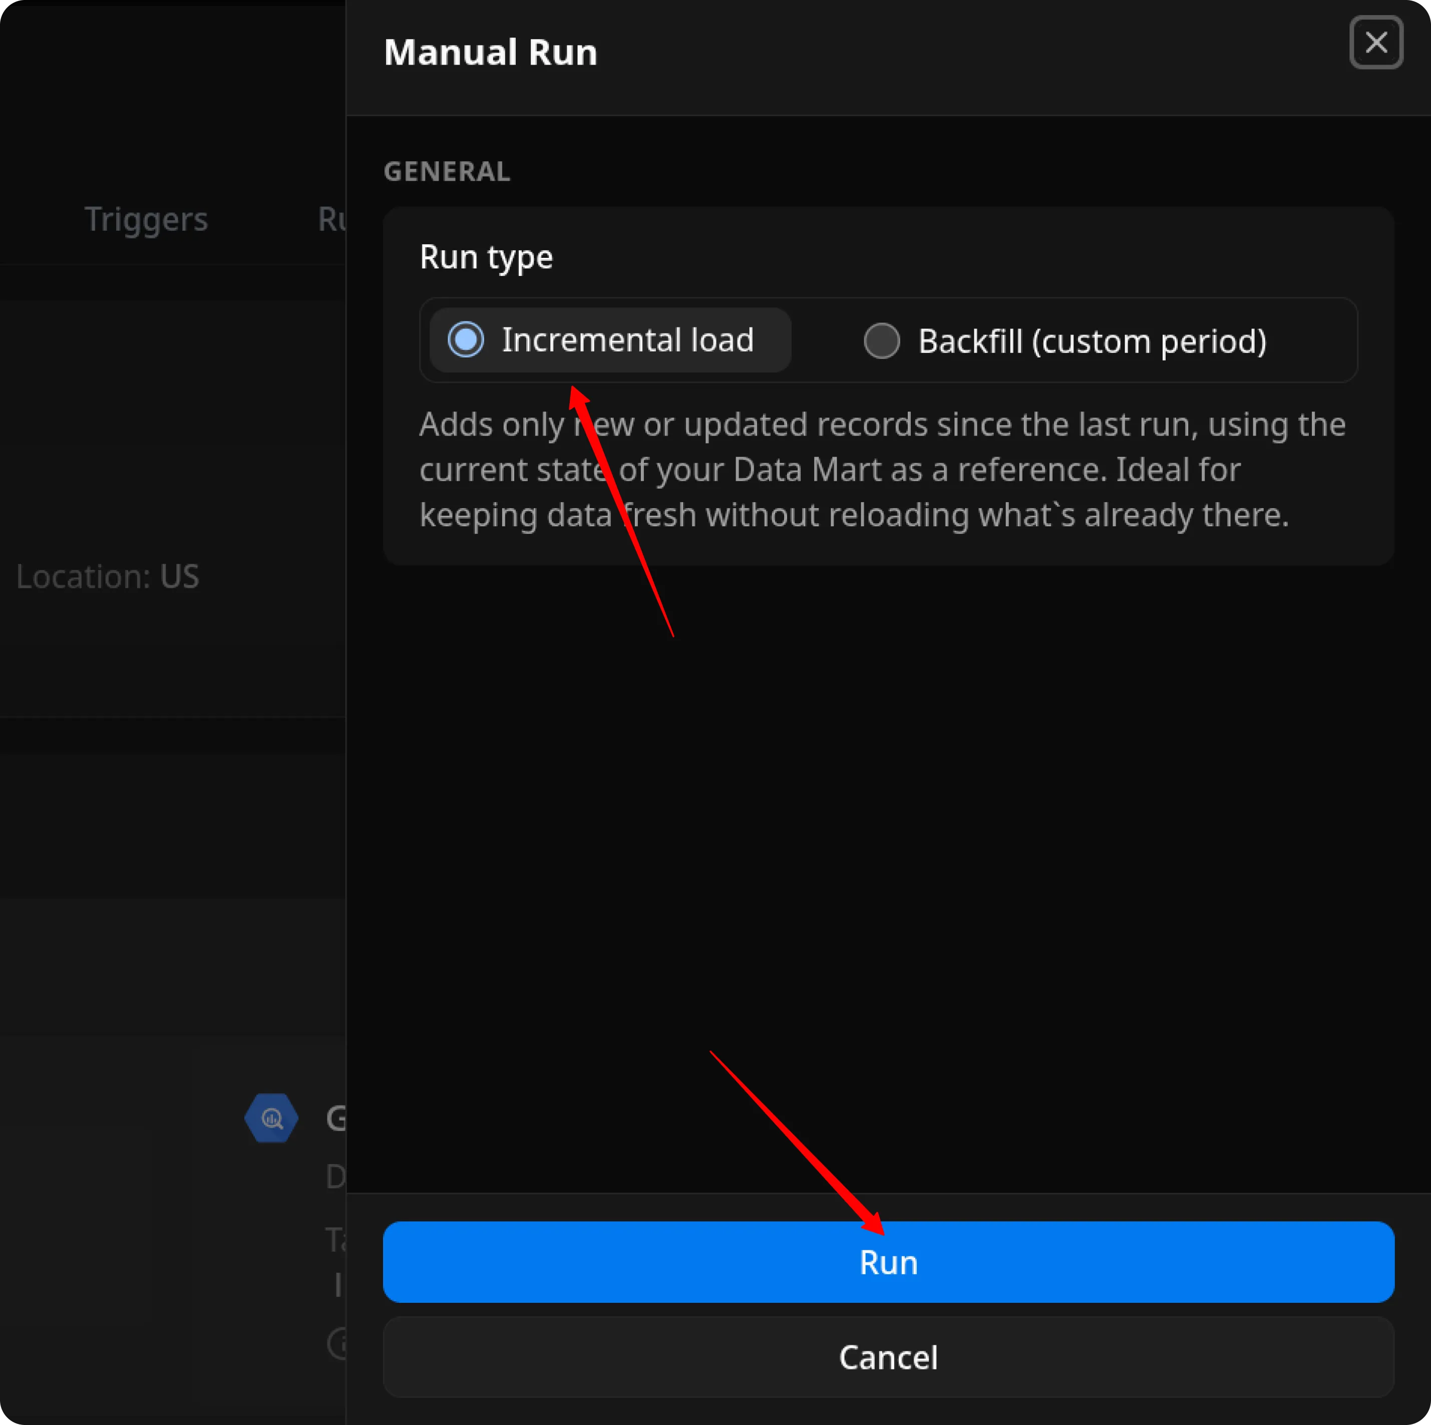
Task: Click the partially hidden info icon at bottom left
Action: click(338, 1343)
